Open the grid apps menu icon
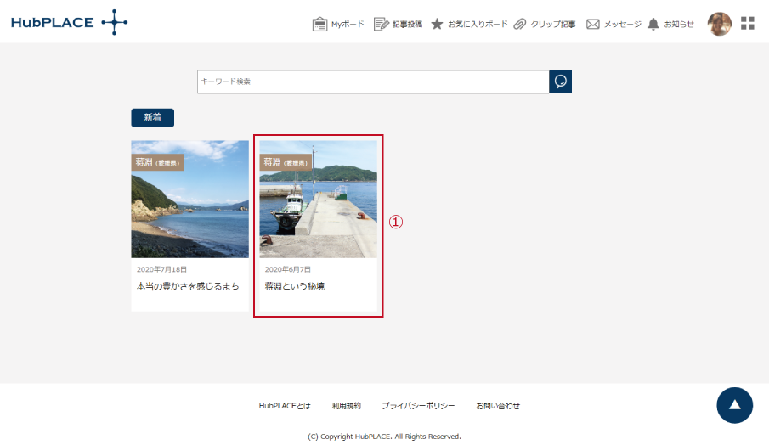The image size is (769, 445). click(748, 23)
